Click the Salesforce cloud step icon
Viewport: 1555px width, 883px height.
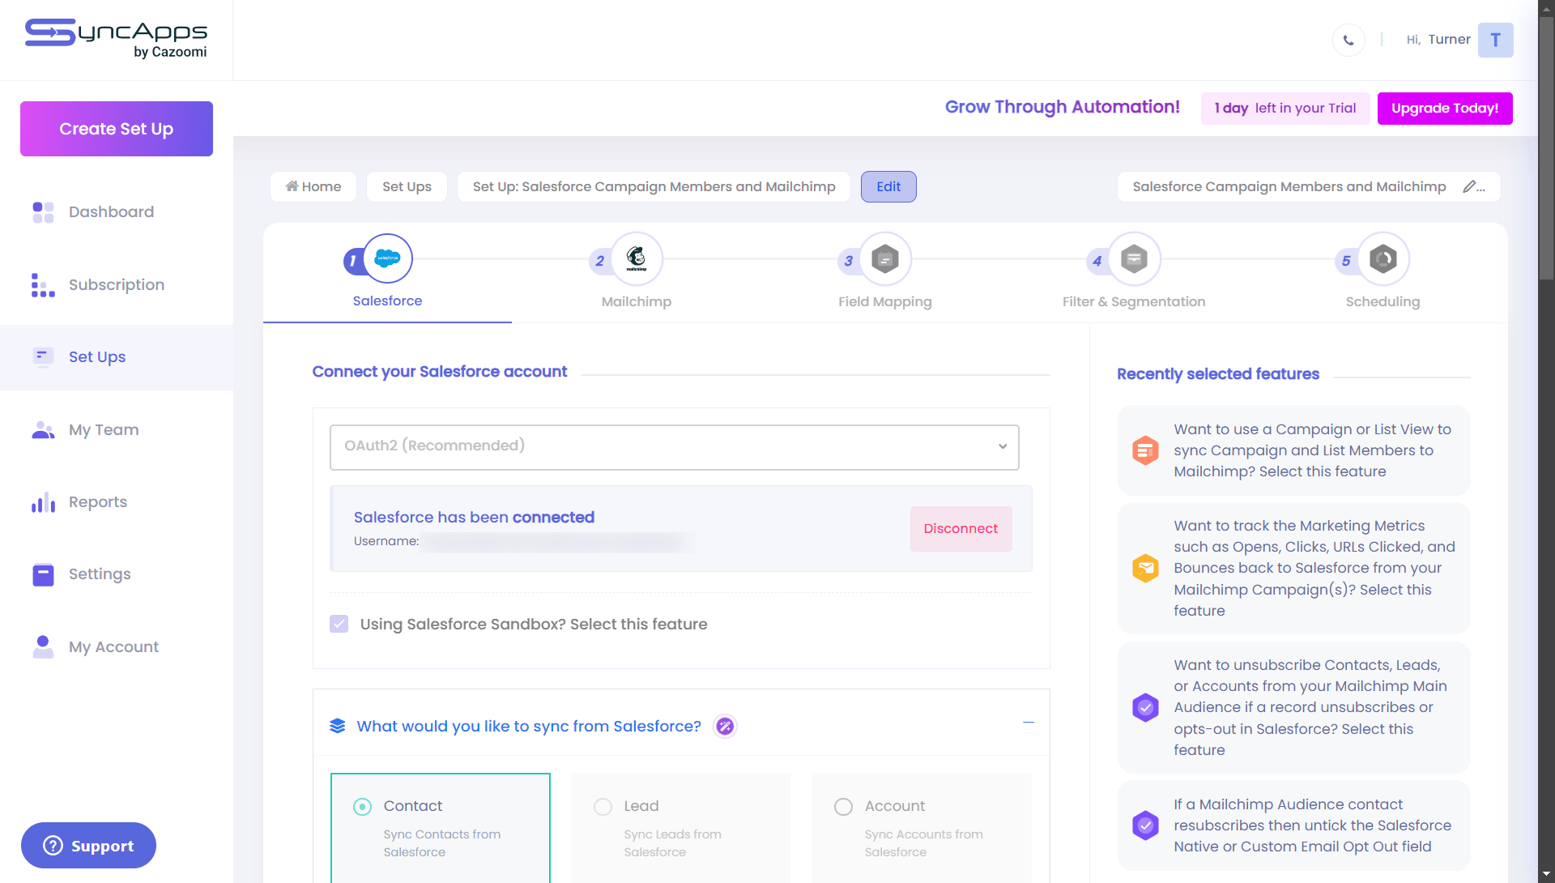tap(388, 258)
